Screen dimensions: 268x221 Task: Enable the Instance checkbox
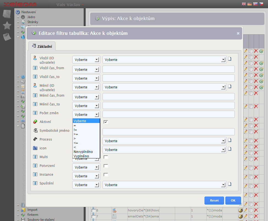click(106, 175)
